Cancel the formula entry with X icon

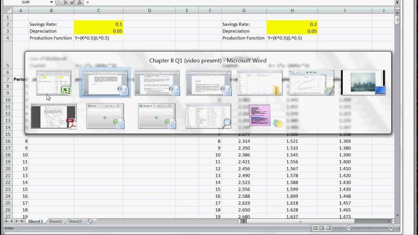click(x=66, y=2)
